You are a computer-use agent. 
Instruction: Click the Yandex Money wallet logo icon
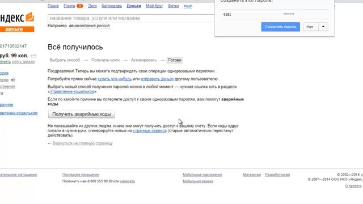coord(29,17)
